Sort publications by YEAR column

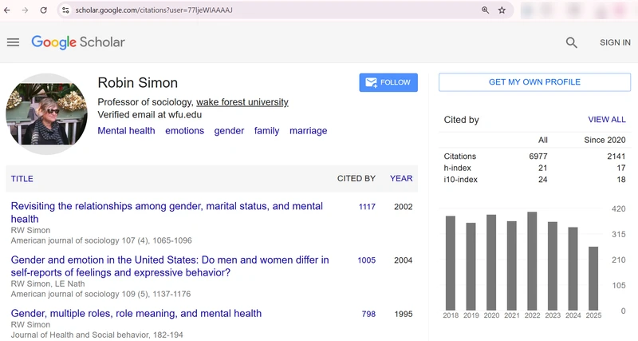tap(401, 178)
